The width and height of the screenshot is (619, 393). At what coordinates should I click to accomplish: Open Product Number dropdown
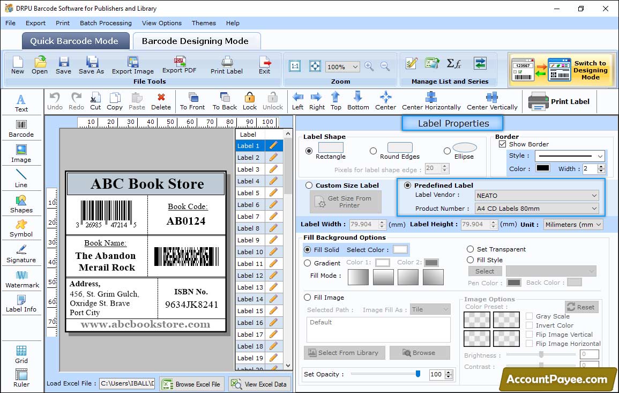[594, 209]
